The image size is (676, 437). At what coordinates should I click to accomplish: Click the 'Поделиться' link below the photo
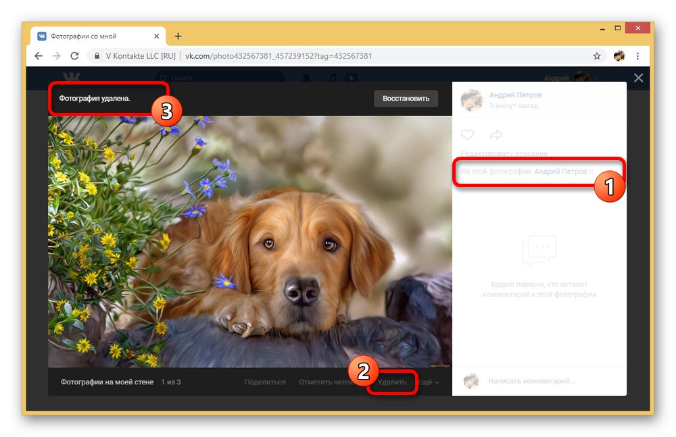coord(265,382)
